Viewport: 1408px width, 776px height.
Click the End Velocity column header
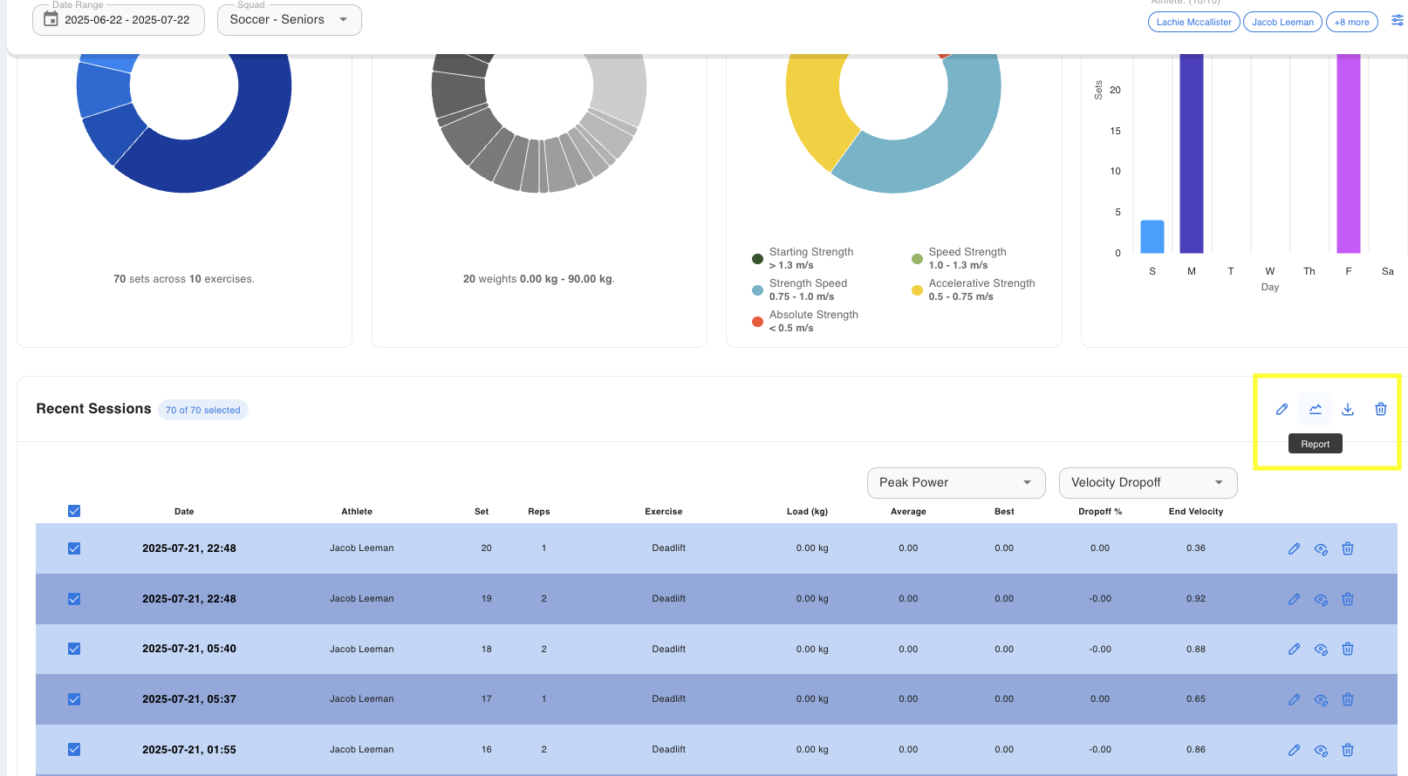pyautogui.click(x=1196, y=512)
